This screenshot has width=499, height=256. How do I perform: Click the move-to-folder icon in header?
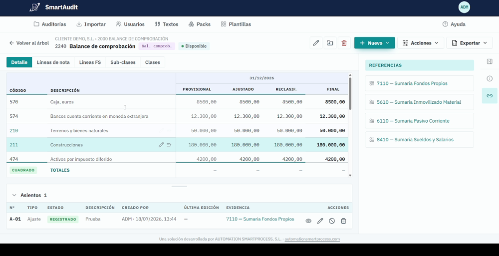tap(330, 43)
